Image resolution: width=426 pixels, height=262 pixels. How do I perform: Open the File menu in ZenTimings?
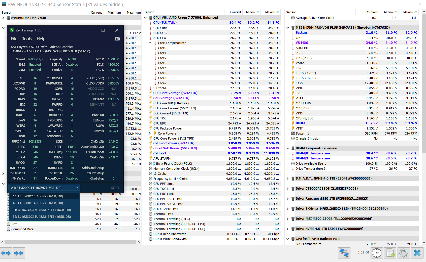tap(14, 39)
